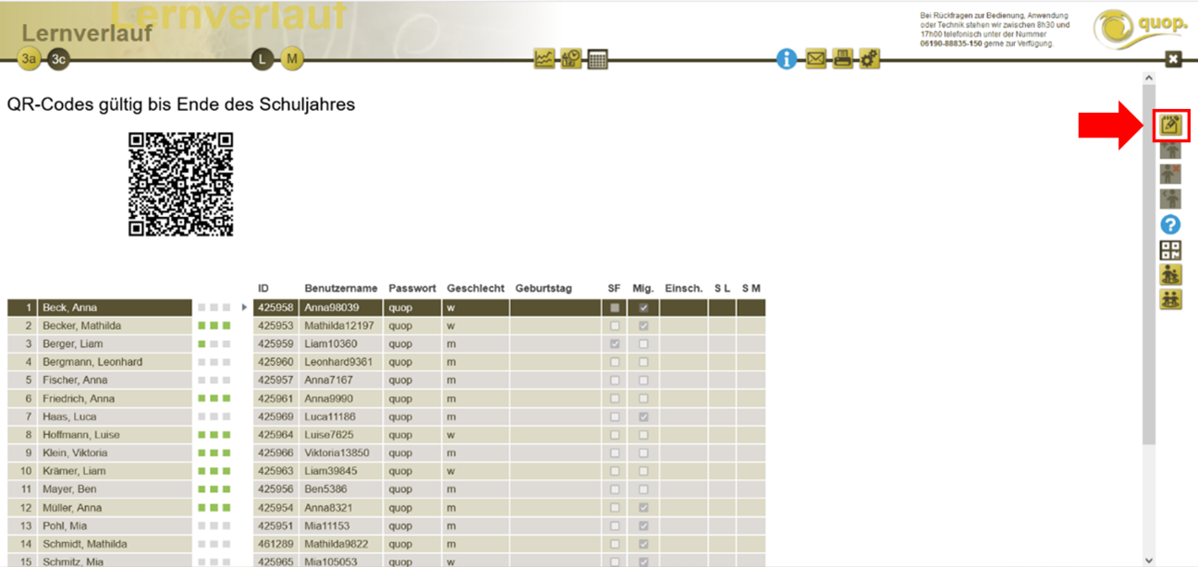This screenshot has width=1198, height=567.
Task: Toggle Mig. checkbox for Beck, Anna
Action: click(643, 308)
